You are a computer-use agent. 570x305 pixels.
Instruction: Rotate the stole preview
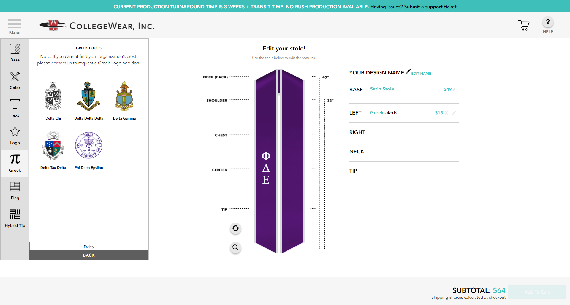point(235,228)
